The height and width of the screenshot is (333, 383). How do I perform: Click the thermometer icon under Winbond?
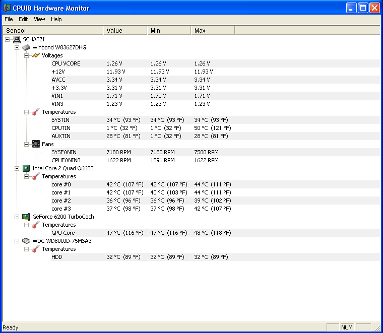[x=36, y=112]
